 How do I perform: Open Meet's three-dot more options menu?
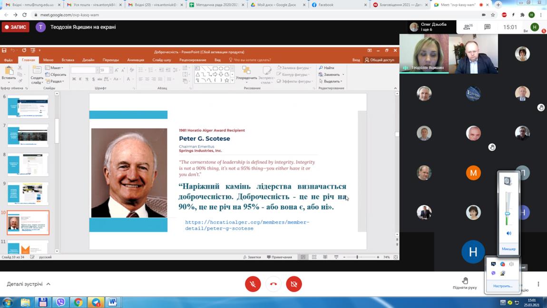[538, 284]
